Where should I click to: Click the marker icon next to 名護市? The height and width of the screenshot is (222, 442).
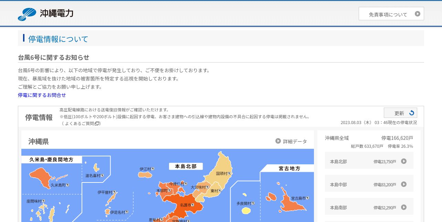coord(193,205)
